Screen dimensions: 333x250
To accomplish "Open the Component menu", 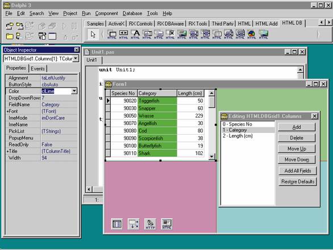I will (x=106, y=14).
